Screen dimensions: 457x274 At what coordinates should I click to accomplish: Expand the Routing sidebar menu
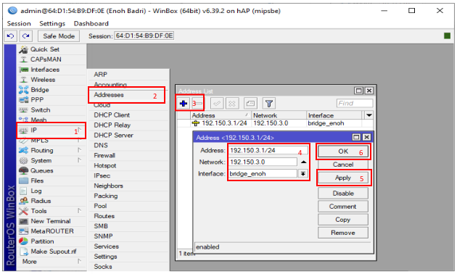(52, 151)
